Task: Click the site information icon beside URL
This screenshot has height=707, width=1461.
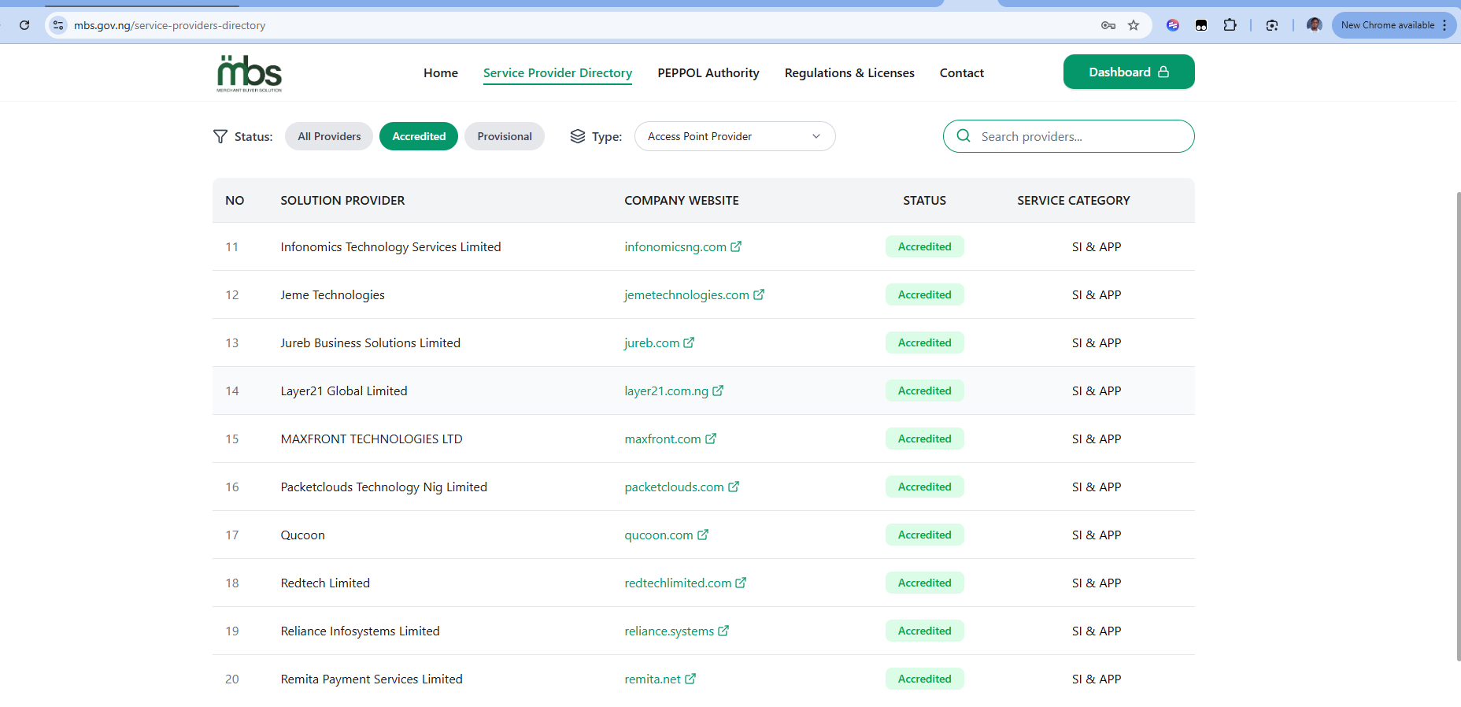Action: tap(58, 25)
